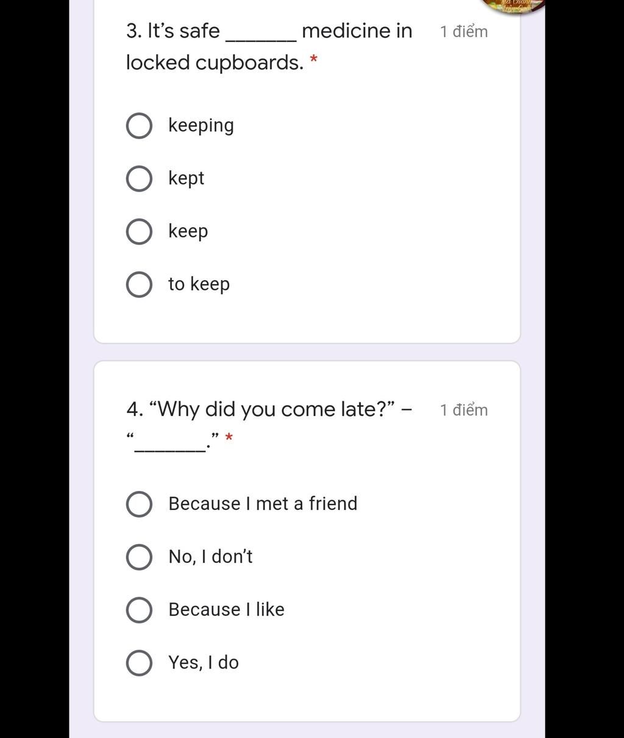This screenshot has width=624, height=738.
Task: Pick the 'keep' radio option
Action: (x=139, y=232)
